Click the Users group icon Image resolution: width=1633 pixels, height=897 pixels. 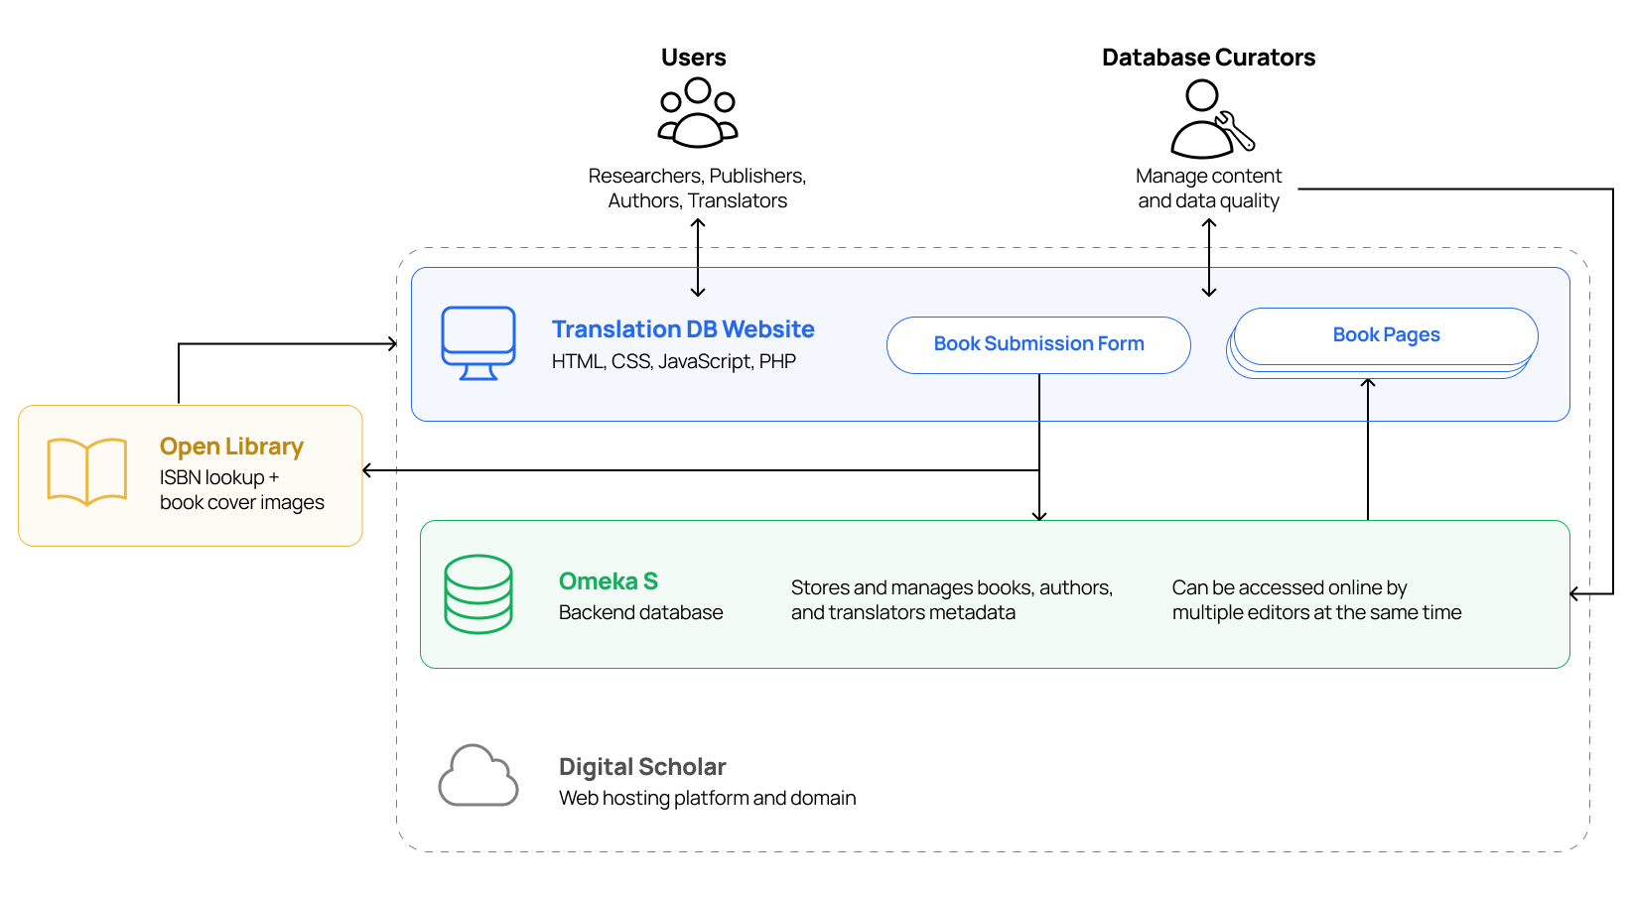(698, 113)
